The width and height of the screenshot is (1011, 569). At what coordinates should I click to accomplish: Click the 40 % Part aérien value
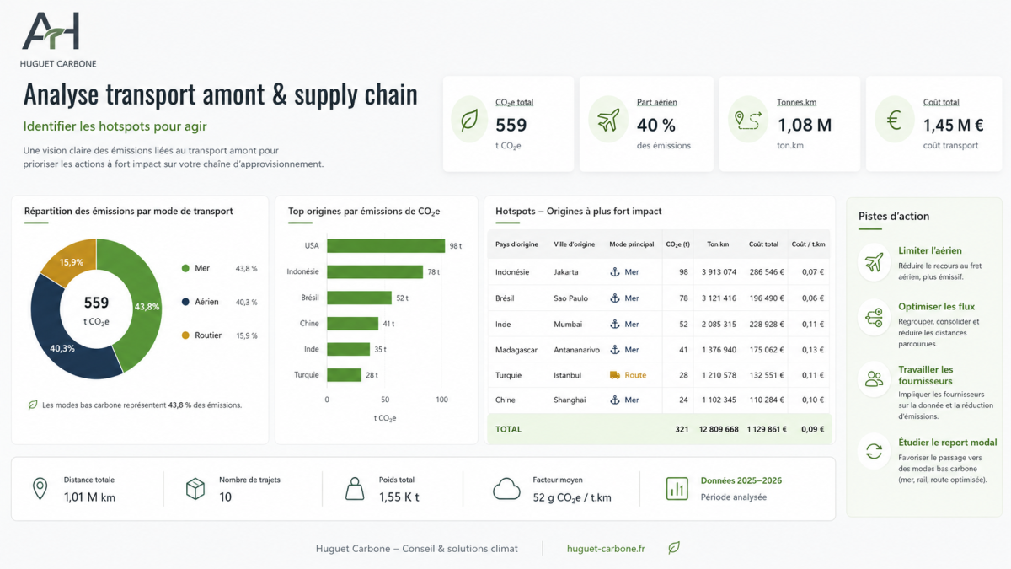(656, 125)
